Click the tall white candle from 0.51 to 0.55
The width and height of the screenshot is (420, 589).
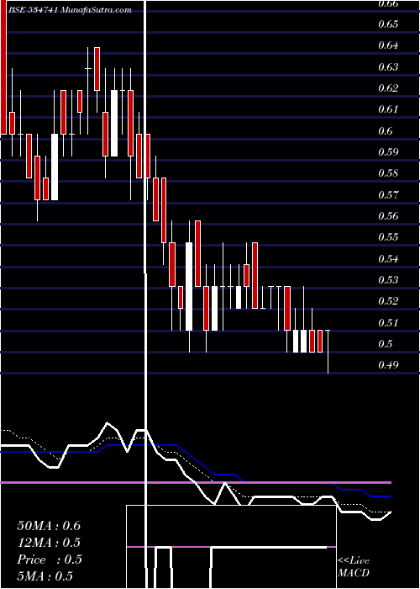[x=189, y=287]
